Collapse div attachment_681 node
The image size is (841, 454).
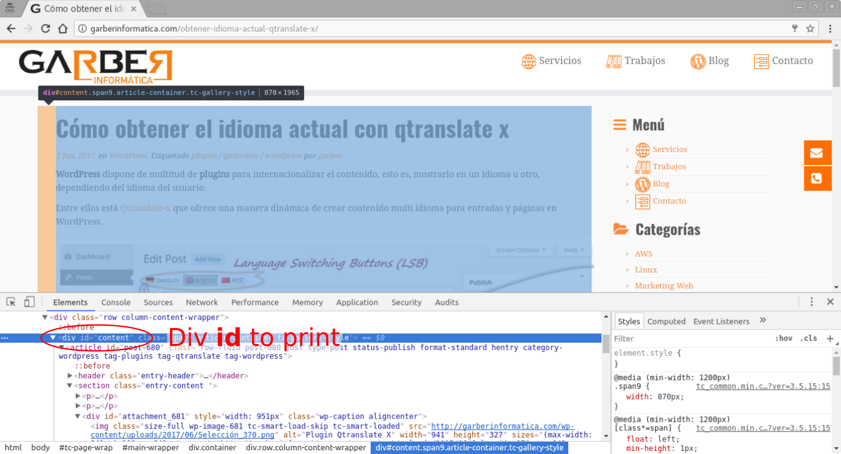pos(78,417)
